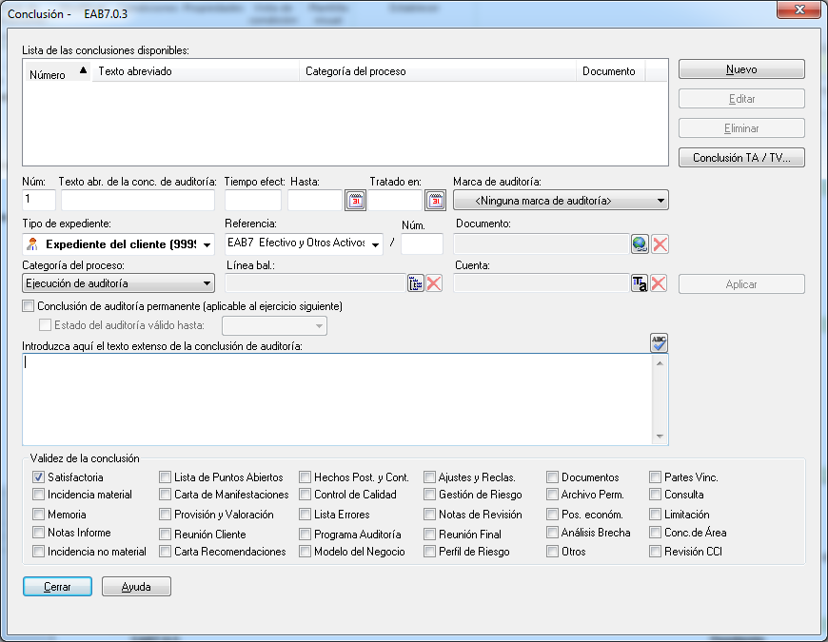This screenshot has width=828, height=642.
Task: Click the Nuevo button
Action: click(741, 69)
